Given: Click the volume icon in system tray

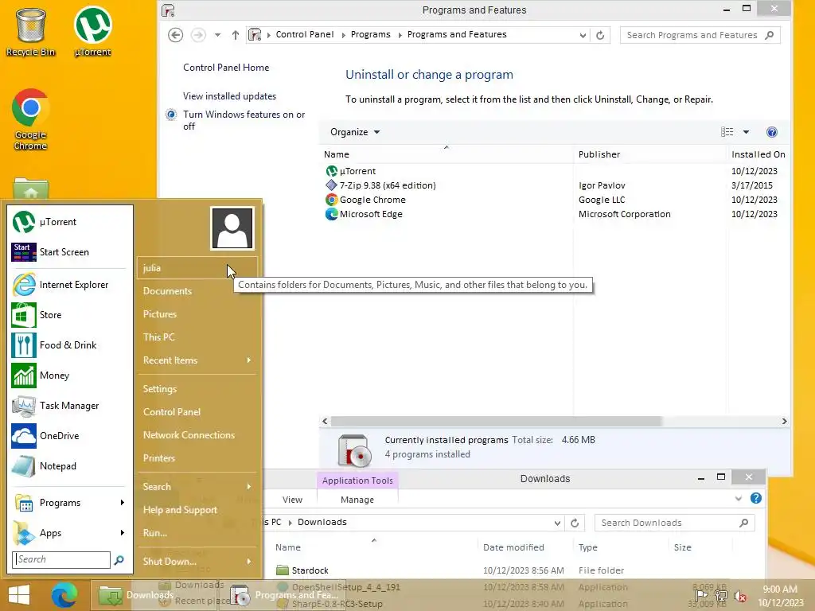Looking at the screenshot, I should tap(739, 595).
